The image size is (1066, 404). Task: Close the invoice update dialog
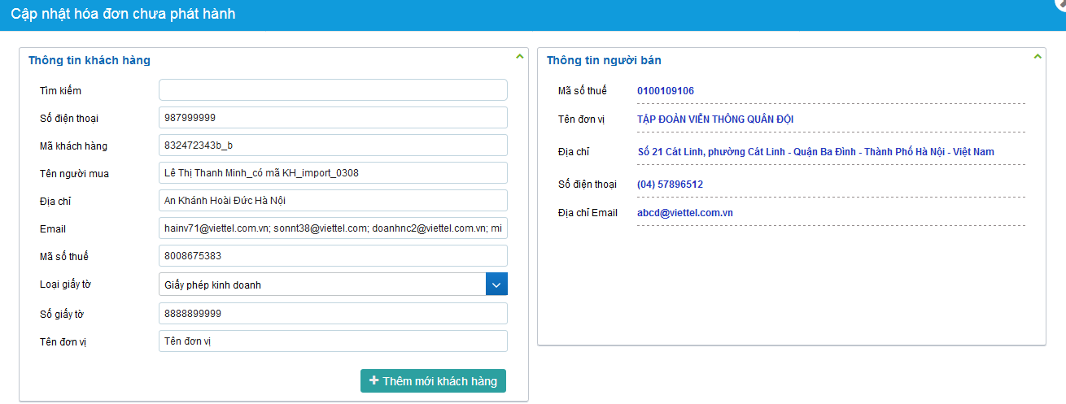(x=1061, y=3)
